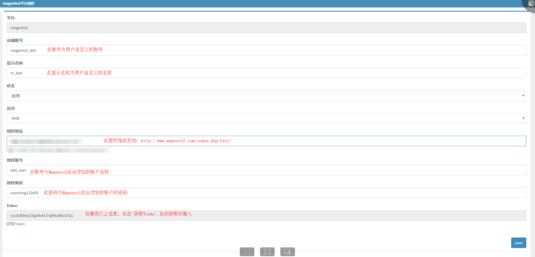
Task: Click the screenshot crop scissors icon
Action: coord(287,252)
